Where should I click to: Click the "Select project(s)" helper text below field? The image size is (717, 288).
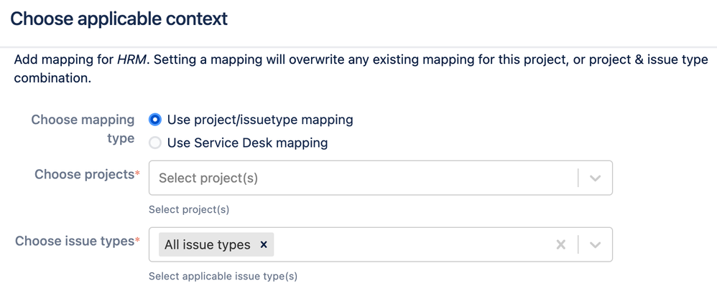click(x=189, y=210)
